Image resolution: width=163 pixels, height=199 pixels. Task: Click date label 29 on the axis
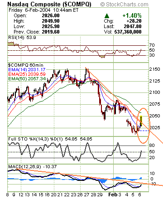[100, 195]
